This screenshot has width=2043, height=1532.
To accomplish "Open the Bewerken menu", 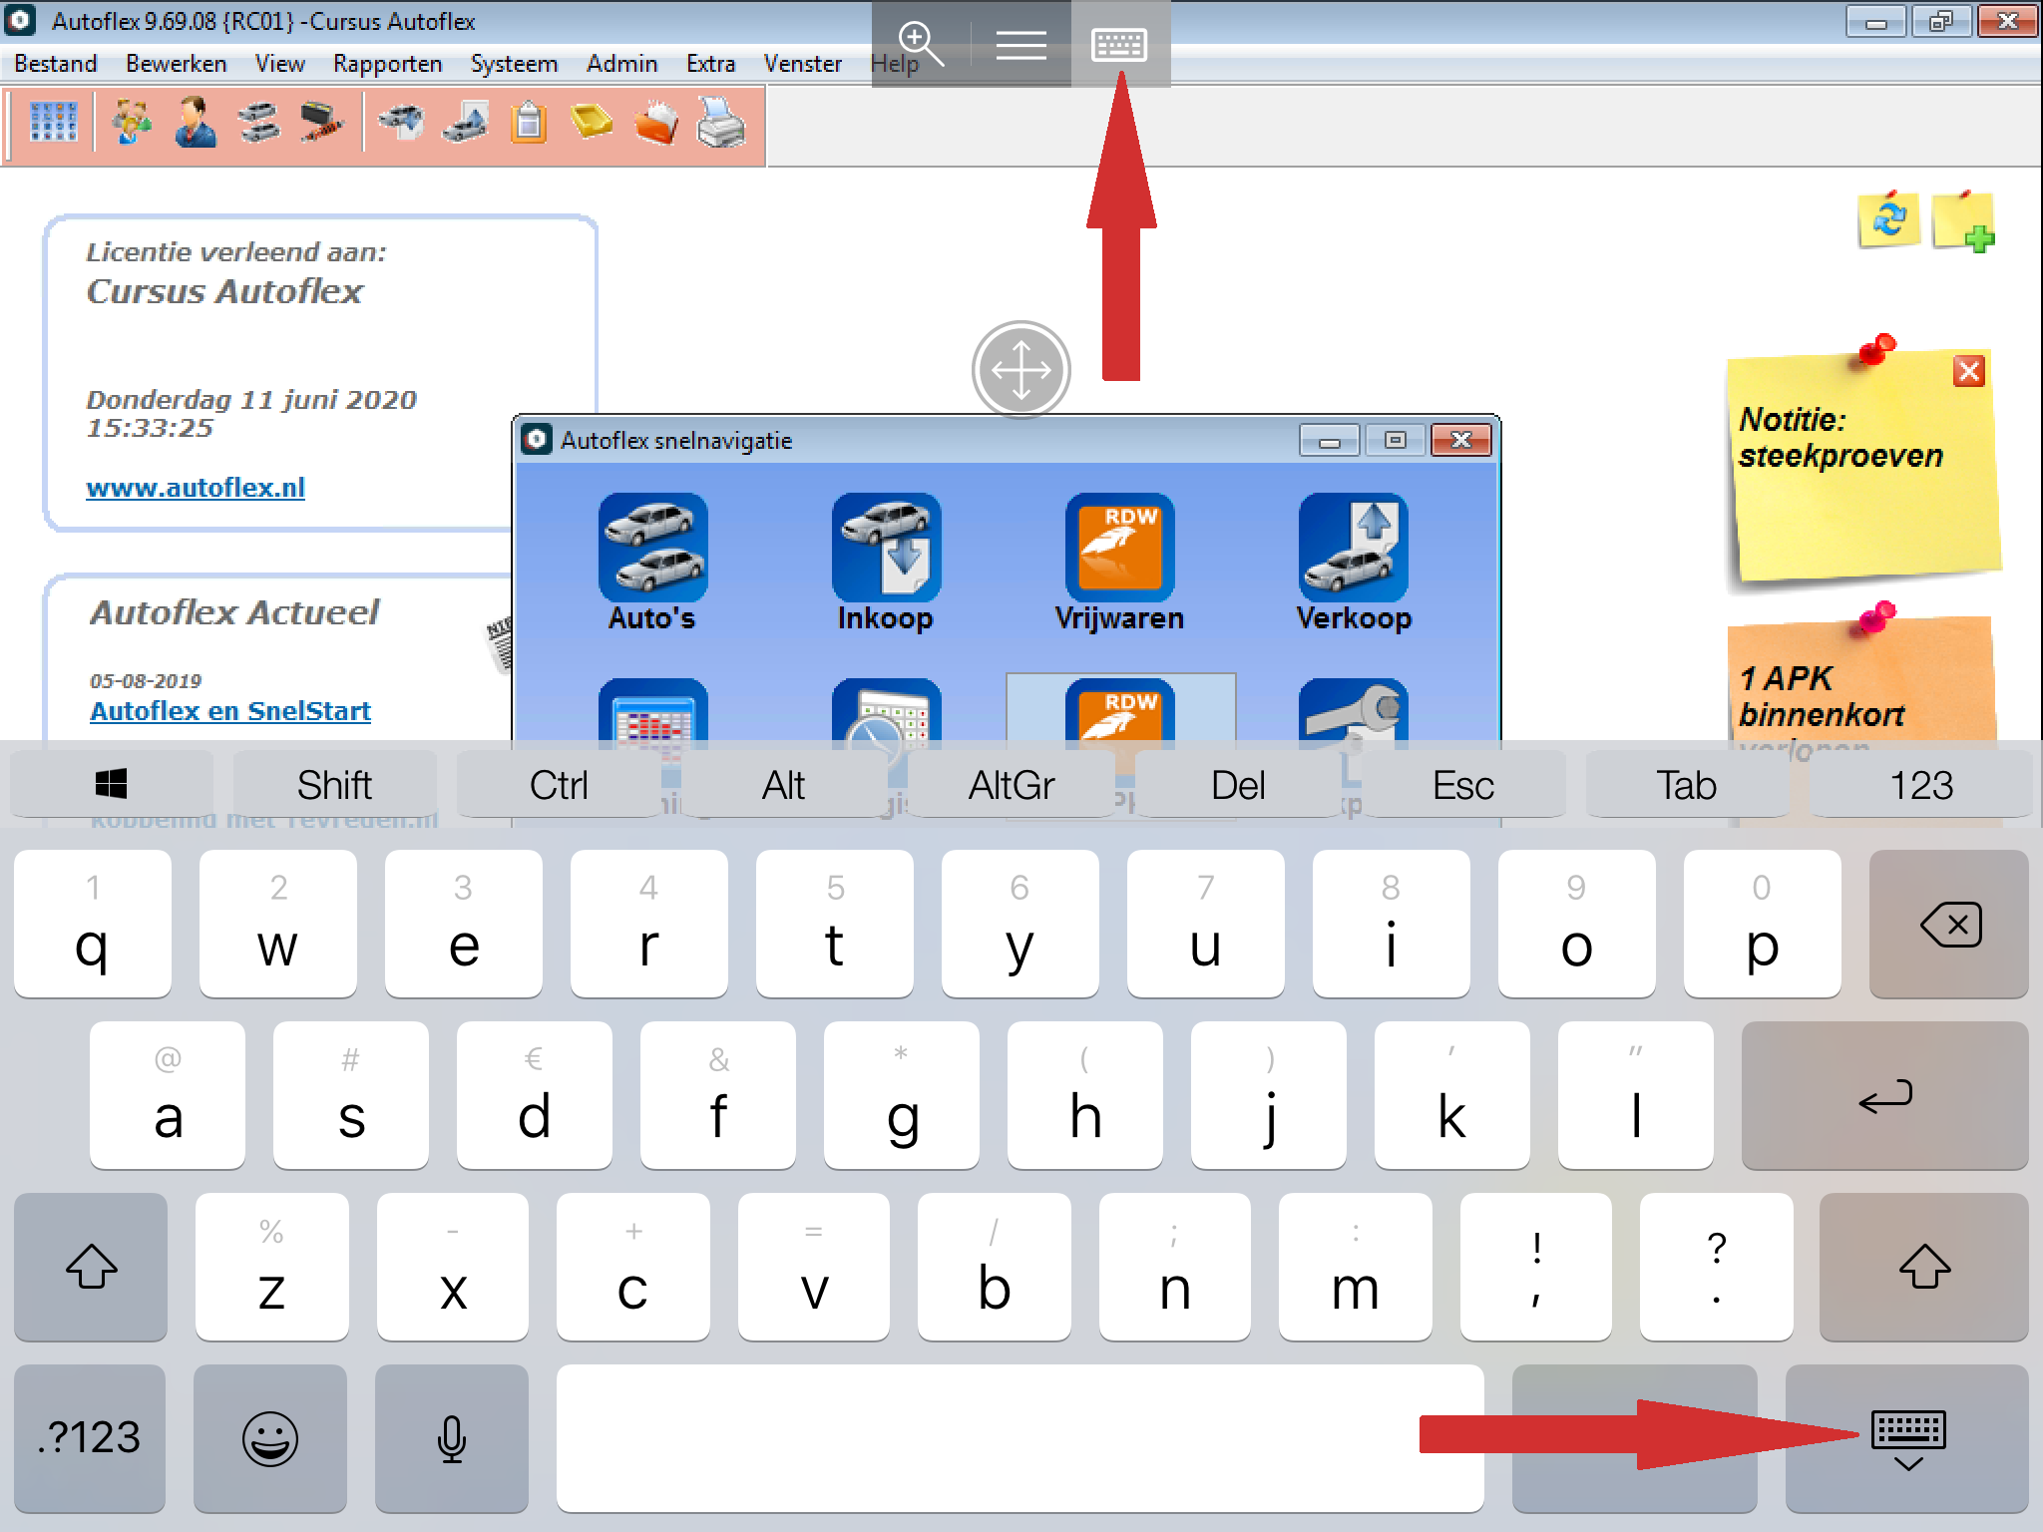I will pyautogui.click(x=177, y=64).
